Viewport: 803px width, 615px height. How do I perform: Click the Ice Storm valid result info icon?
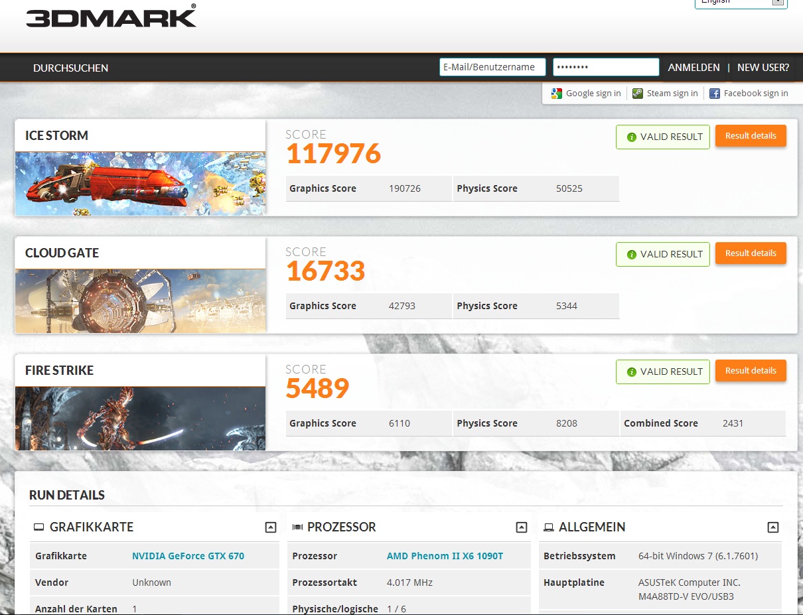click(x=632, y=137)
